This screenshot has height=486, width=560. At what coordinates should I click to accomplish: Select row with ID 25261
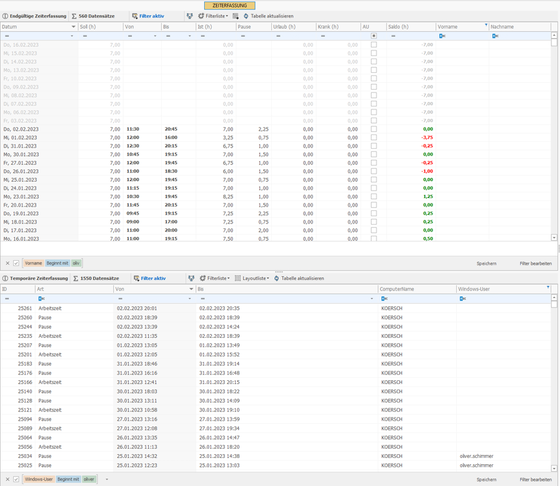coord(276,308)
